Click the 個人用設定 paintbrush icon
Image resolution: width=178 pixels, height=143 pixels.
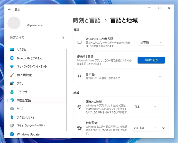coord(12,75)
